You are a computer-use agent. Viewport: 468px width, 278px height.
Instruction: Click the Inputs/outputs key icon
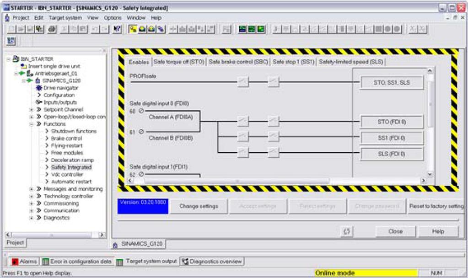click(39, 102)
